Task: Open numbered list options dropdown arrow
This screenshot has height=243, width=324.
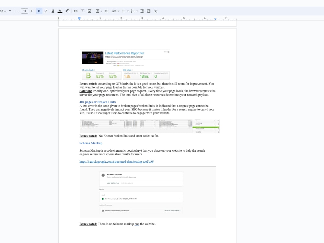Action: point(137,11)
